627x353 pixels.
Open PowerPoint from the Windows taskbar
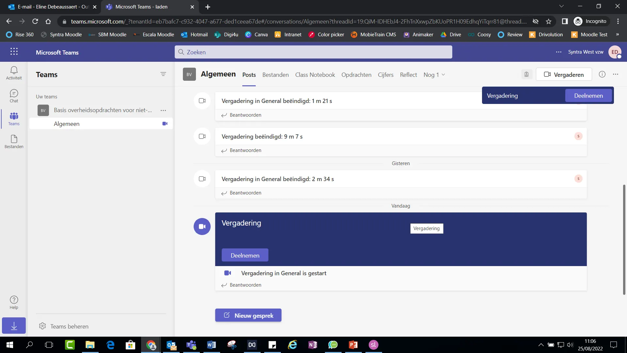point(353,345)
